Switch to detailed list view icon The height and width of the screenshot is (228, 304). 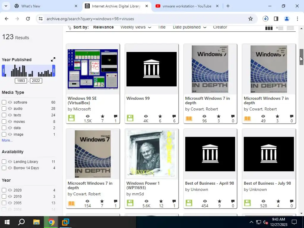280,28
